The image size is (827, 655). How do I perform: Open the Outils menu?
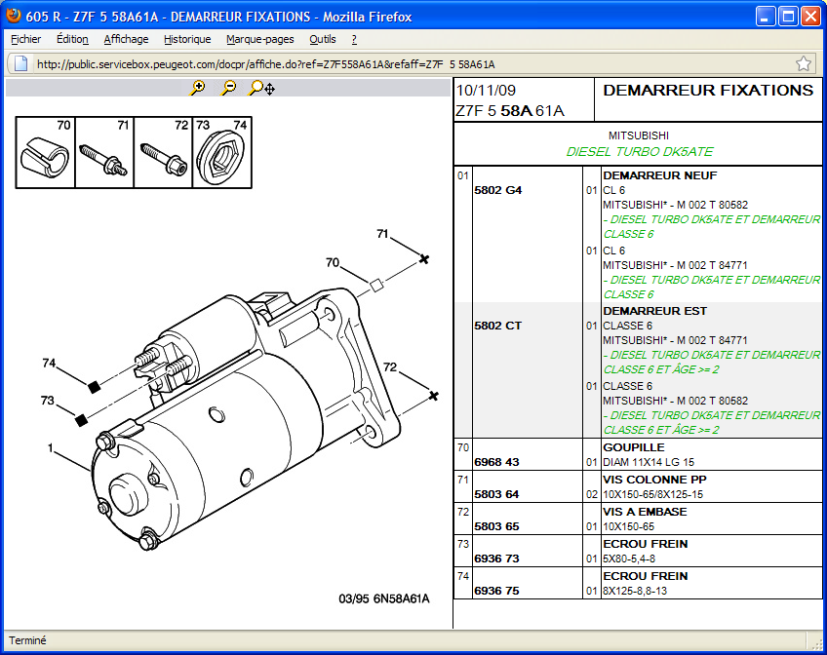click(323, 39)
